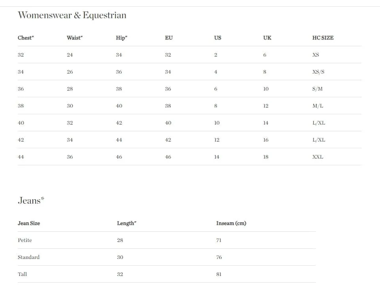Select the Chest" column header
Image resolution: width=380 pixels, height=291 pixels.
[26, 38]
